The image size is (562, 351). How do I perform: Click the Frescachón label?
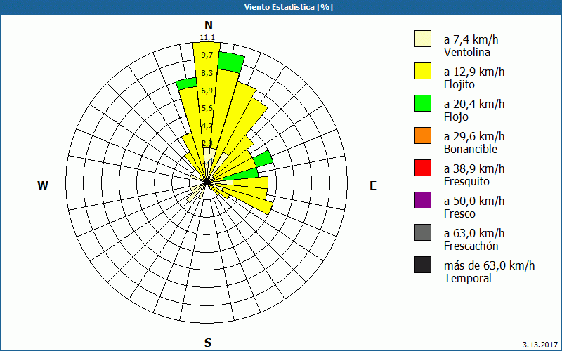[471, 246]
